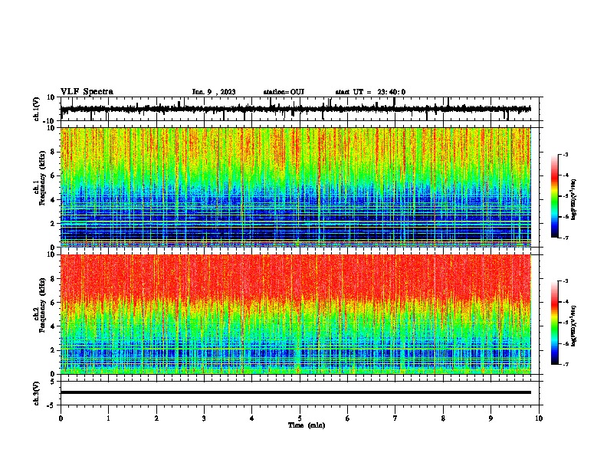The height and width of the screenshot is (469, 607).
Task: Click time axis tick label "9"
Action: [491, 418]
